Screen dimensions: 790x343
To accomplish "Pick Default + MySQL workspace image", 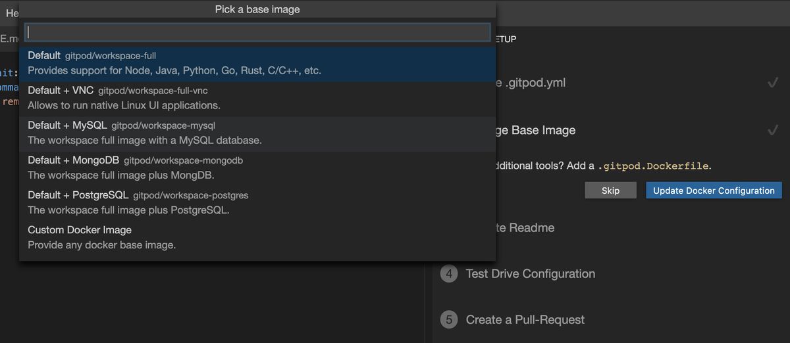I will [257, 133].
